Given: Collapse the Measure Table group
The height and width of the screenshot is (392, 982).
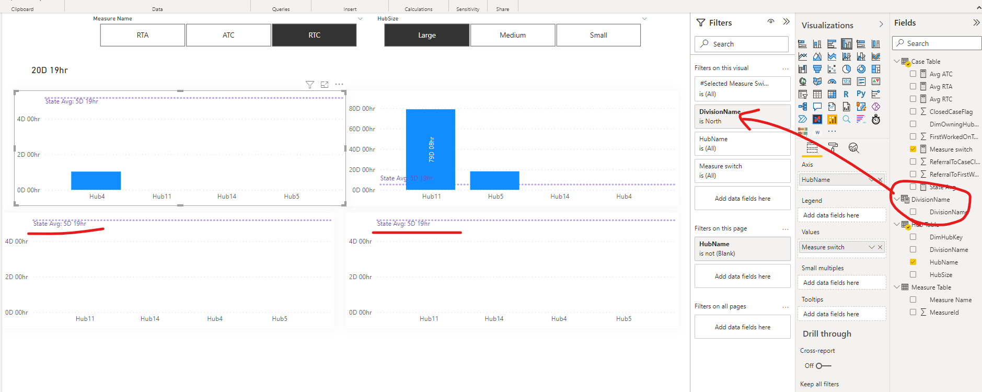Looking at the screenshot, I should click(x=897, y=287).
